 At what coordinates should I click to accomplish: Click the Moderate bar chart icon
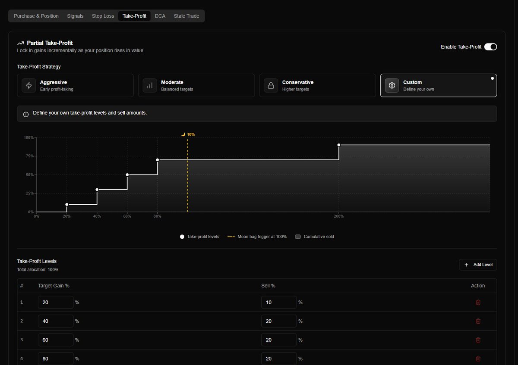click(150, 85)
